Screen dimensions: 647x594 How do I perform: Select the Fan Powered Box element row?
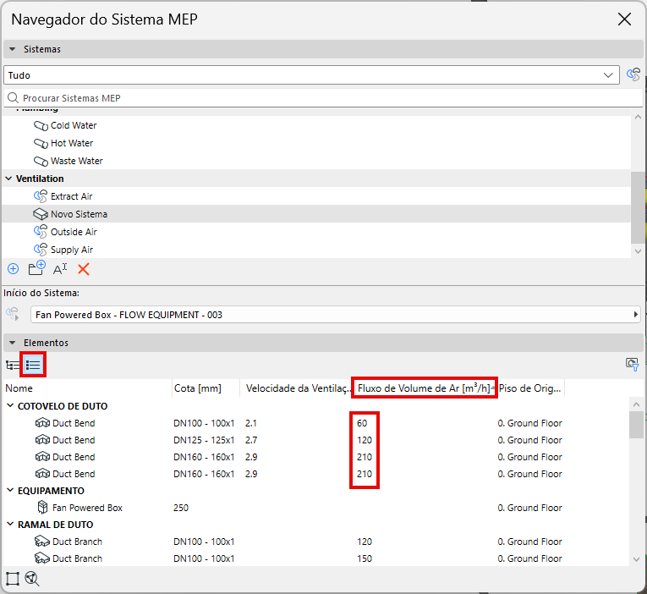316,508
